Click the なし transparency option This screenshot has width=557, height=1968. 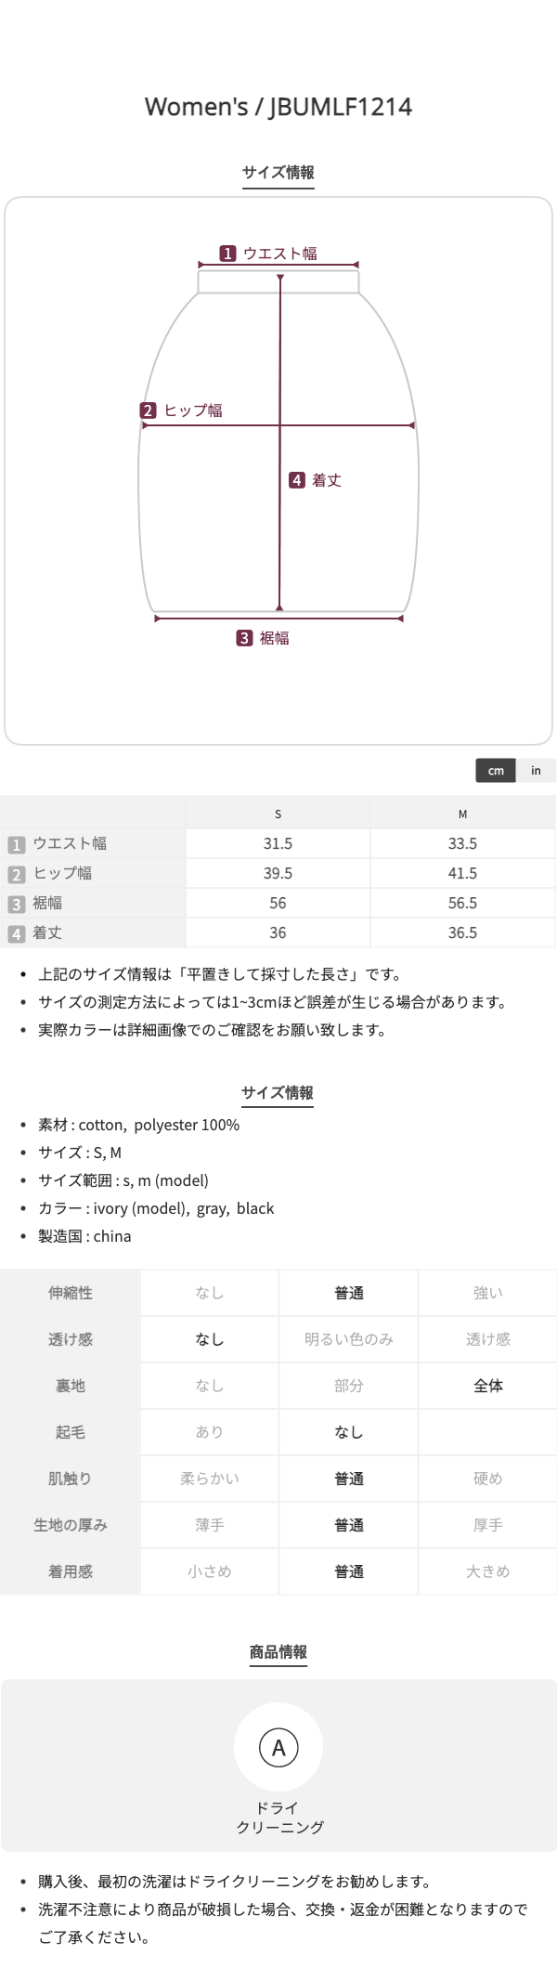(x=210, y=1339)
